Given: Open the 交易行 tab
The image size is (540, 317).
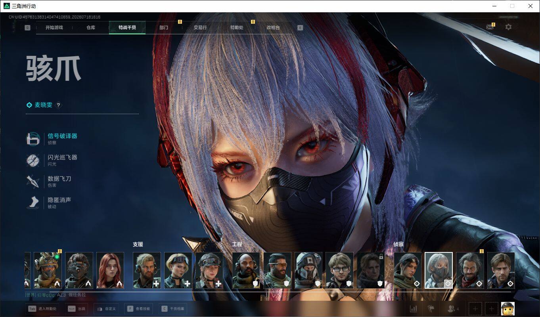Looking at the screenshot, I should (x=200, y=28).
